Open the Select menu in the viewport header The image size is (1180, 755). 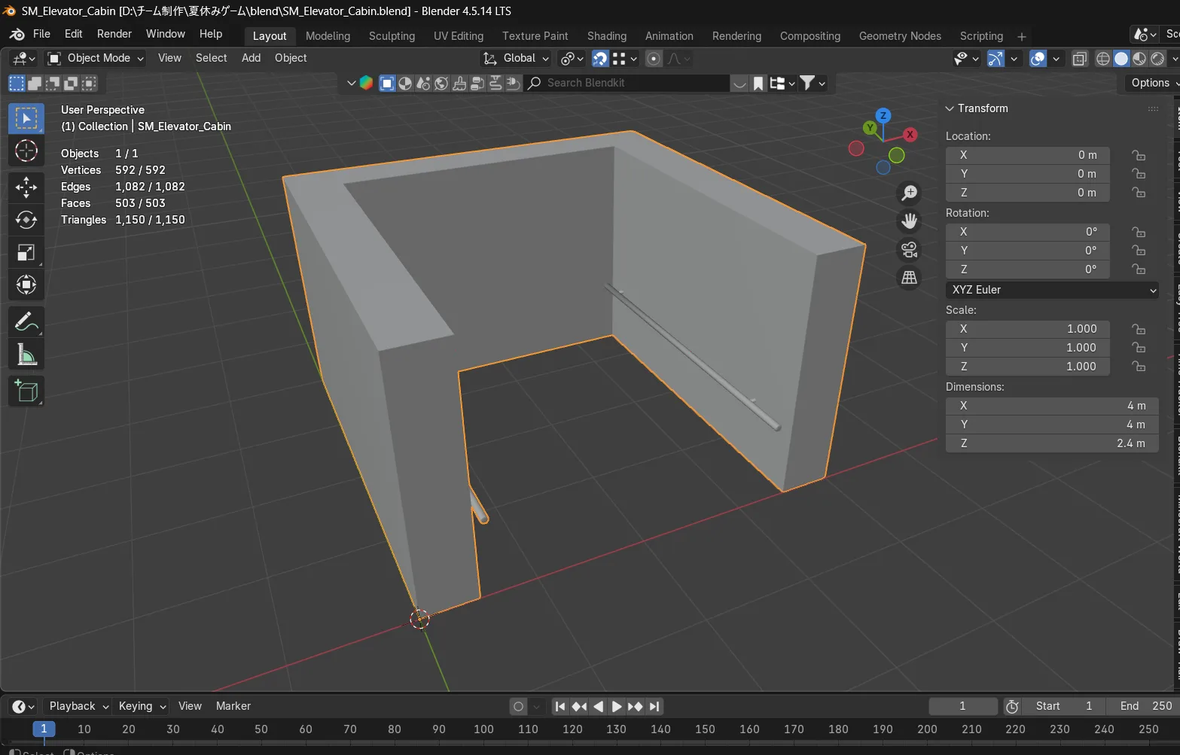(x=211, y=58)
